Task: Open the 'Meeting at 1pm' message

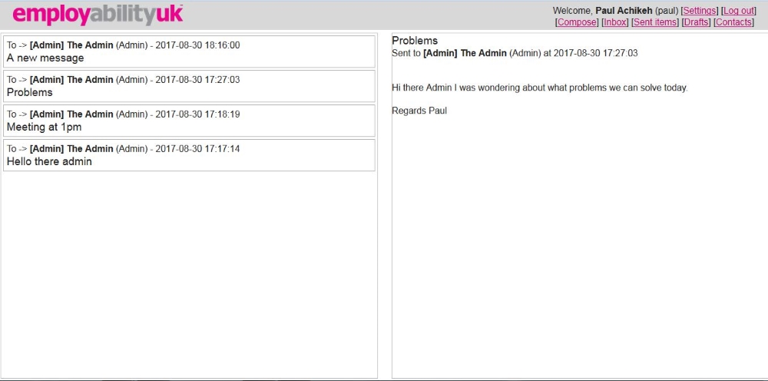Action: click(x=44, y=128)
